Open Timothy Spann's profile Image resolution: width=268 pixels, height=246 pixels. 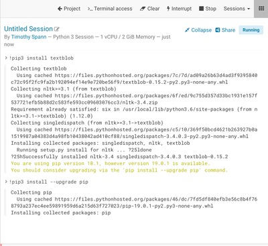pyautogui.click(x=29, y=37)
